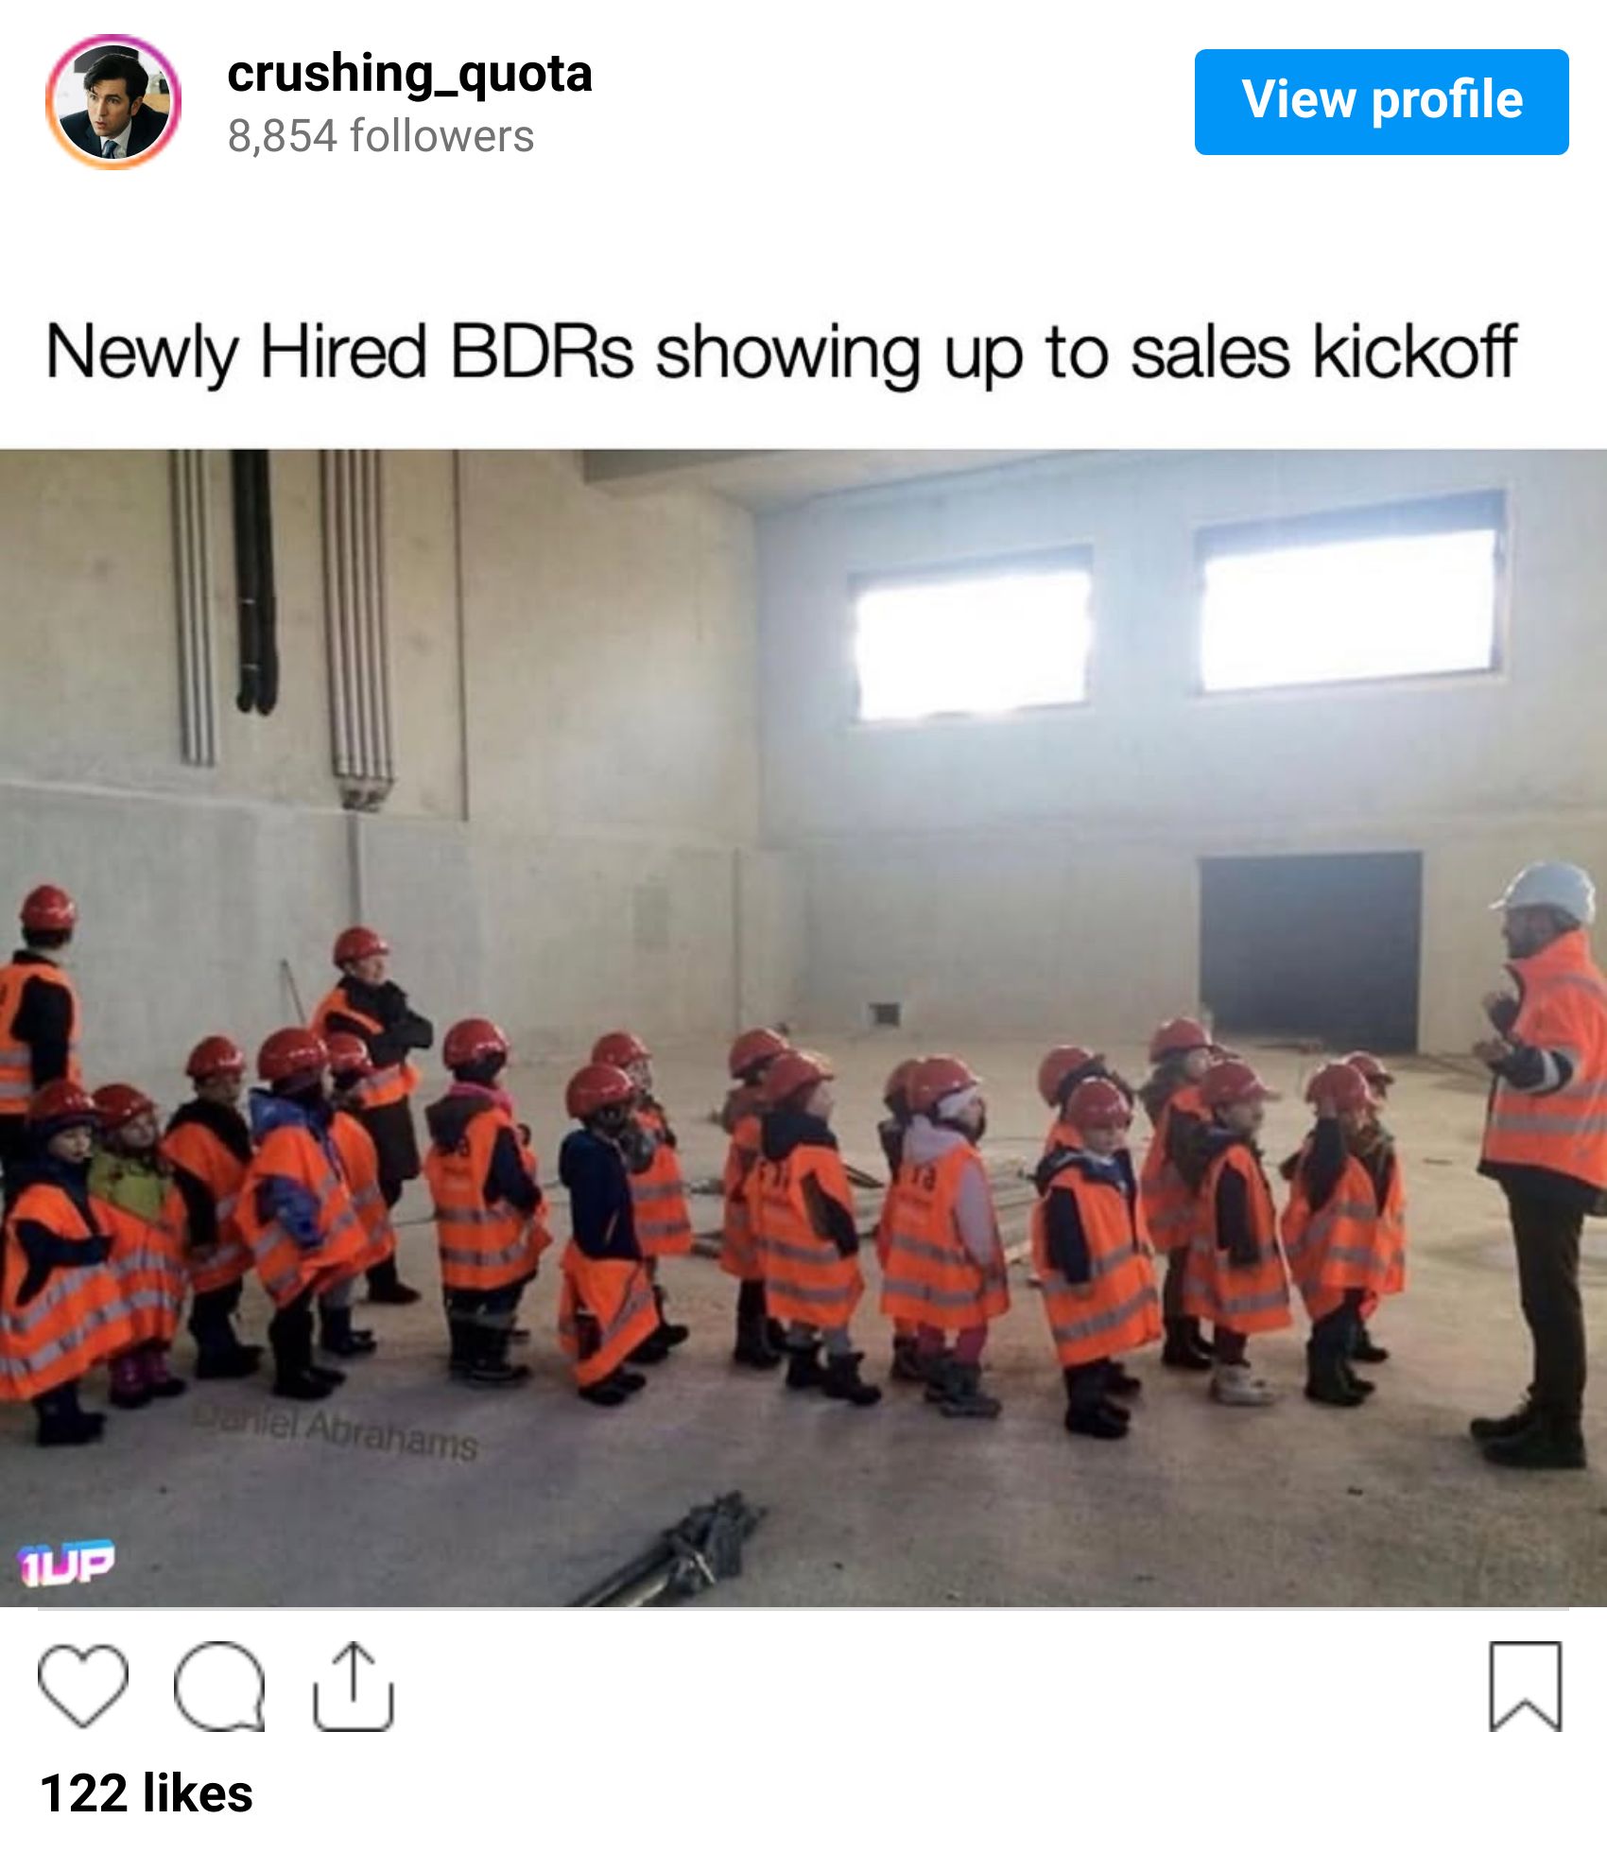View the 122 likes list
Image resolution: width=1607 pixels, height=1853 pixels.
pos(147,1793)
